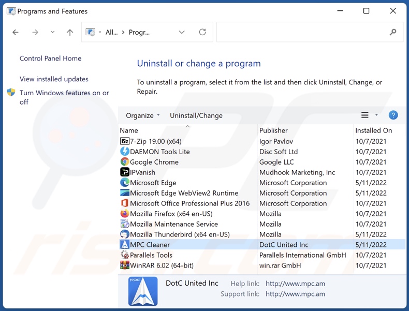Click the Microsoft Edge icon
Screen dimensions: 409x311
[x=125, y=183]
